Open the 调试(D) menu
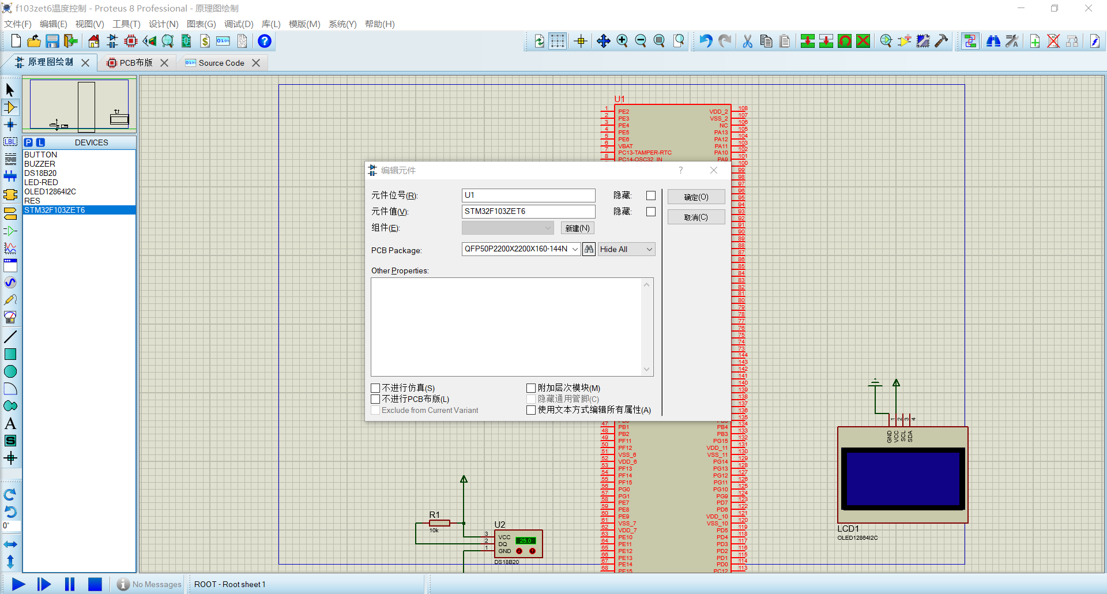Image resolution: width=1107 pixels, height=594 pixels. (x=239, y=24)
